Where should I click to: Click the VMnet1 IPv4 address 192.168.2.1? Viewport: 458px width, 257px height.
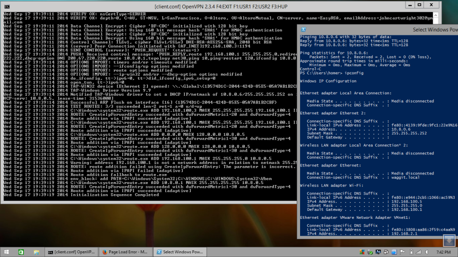tap(404, 234)
